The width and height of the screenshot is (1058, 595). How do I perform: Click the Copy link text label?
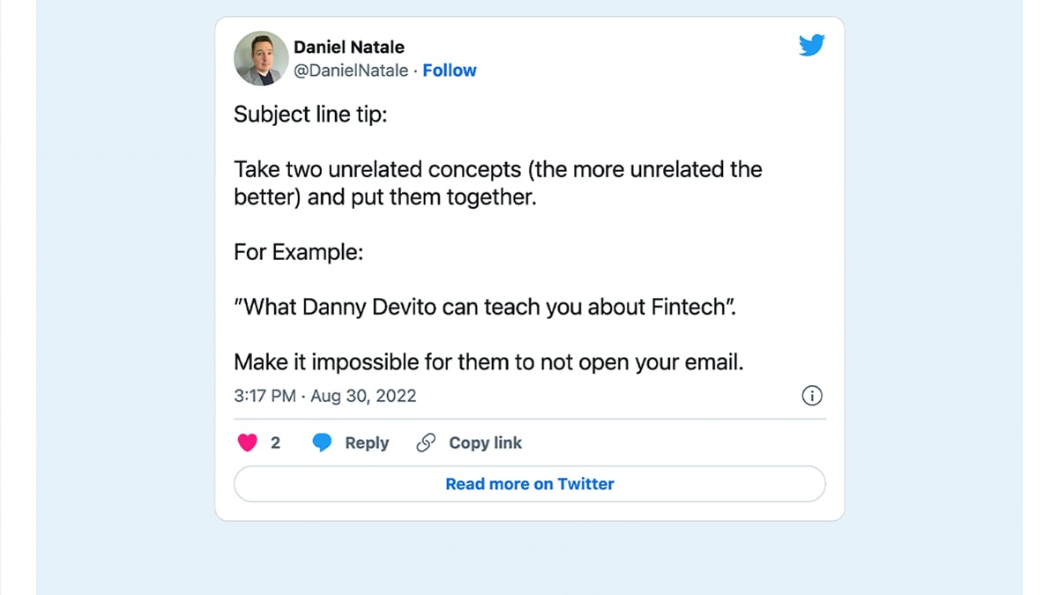[x=486, y=443]
